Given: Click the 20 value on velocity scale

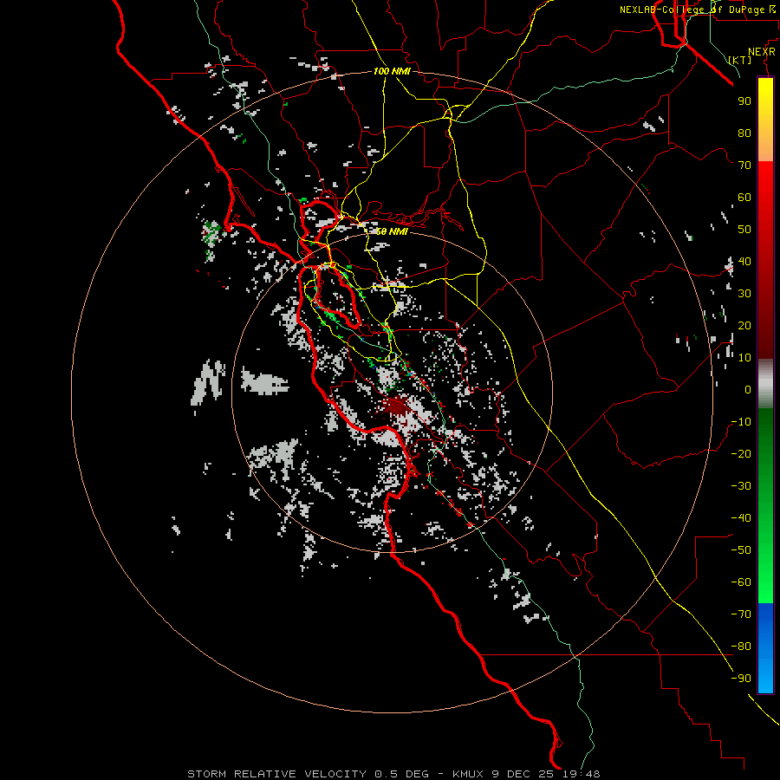Looking at the screenshot, I should (x=744, y=325).
